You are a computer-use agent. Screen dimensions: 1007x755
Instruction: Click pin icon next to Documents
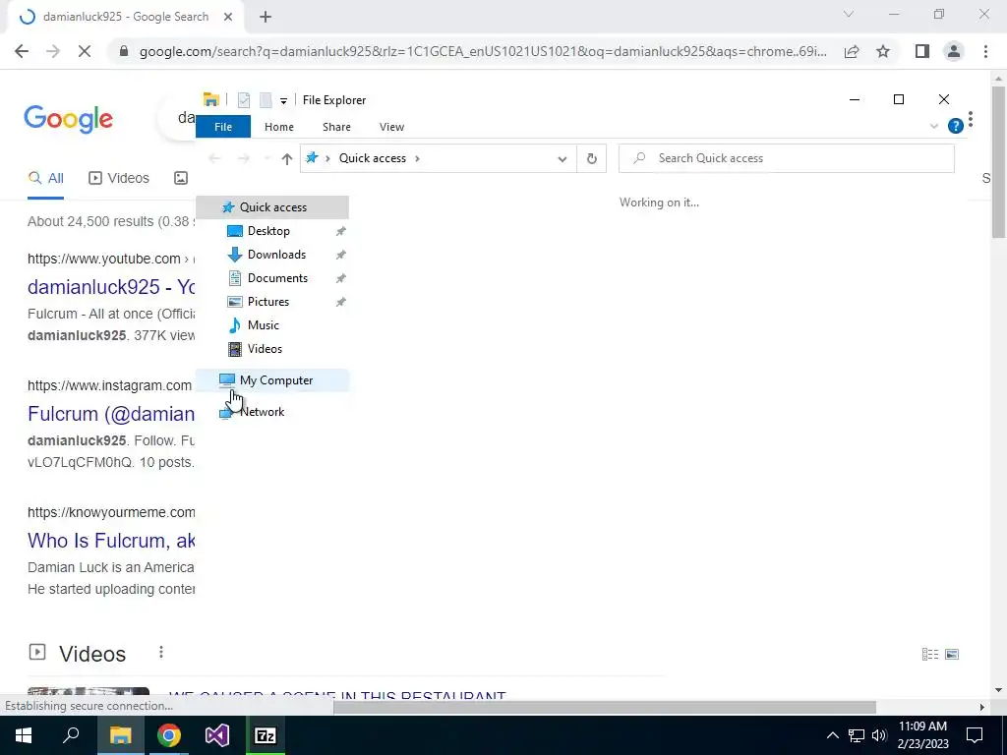click(340, 278)
